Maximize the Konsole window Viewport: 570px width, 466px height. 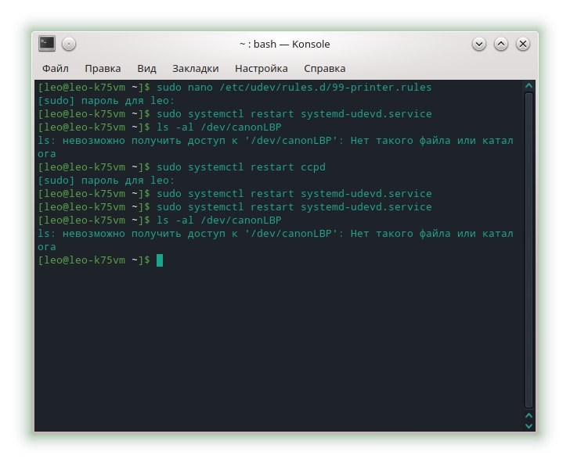500,45
